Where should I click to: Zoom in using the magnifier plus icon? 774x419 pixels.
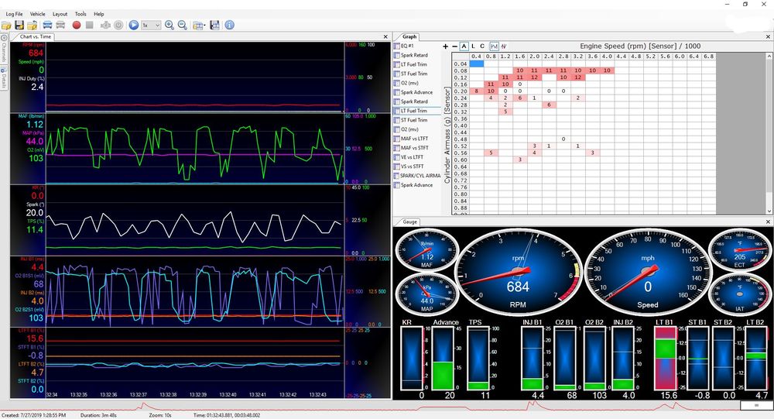tap(170, 26)
